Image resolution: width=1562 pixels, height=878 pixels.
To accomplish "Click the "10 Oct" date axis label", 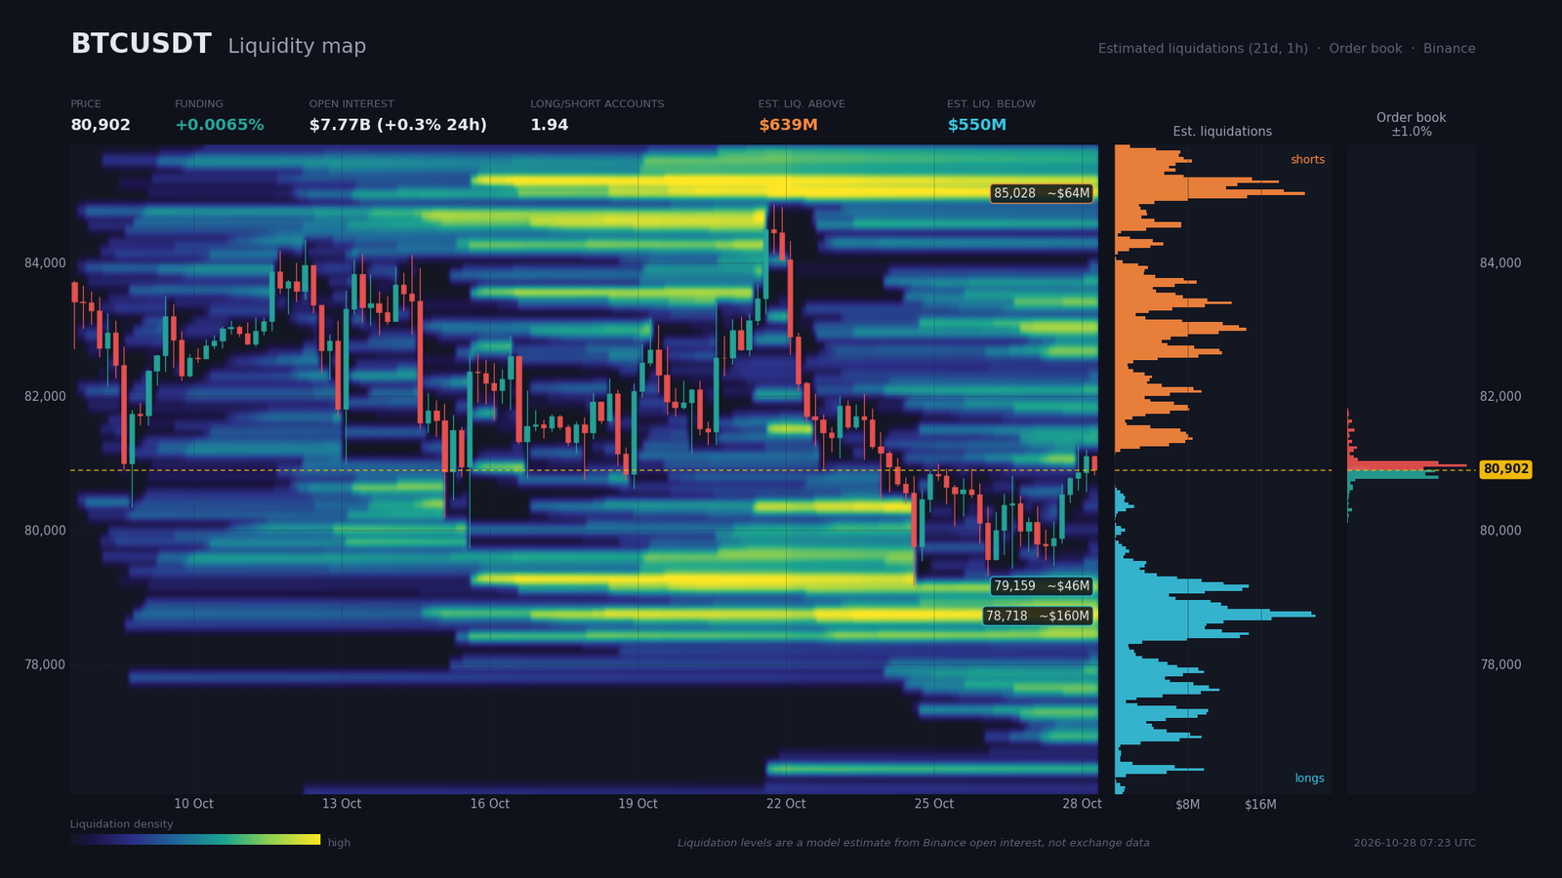I will [193, 804].
